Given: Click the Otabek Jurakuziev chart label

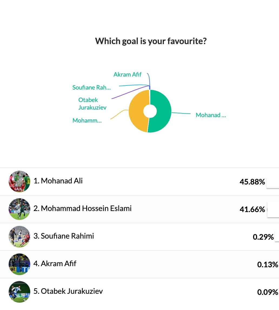Looking at the screenshot, I should tap(92, 104).
